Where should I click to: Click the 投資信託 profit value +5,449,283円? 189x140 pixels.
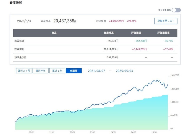(x=139, y=49)
